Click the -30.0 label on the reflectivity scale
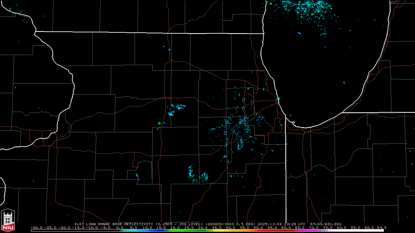415x233 pixels. (37, 227)
